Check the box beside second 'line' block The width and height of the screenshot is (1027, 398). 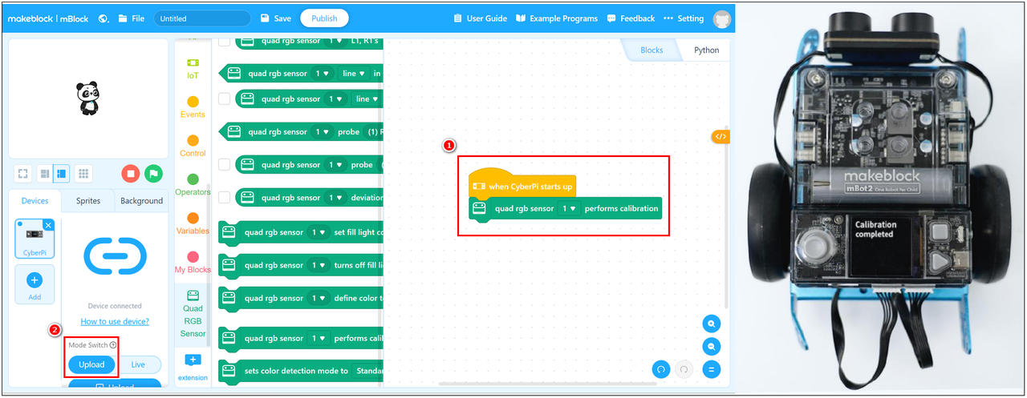point(225,98)
